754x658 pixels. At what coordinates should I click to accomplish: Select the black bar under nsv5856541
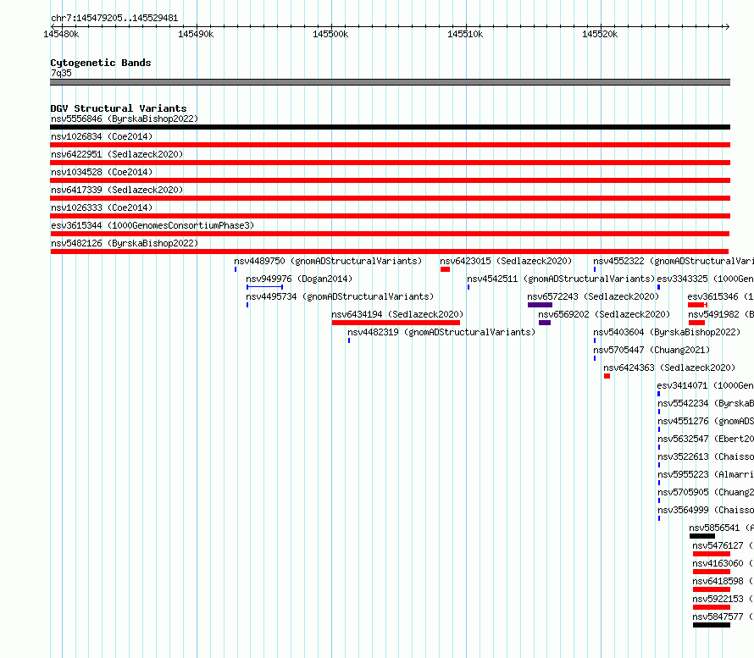coord(702,536)
